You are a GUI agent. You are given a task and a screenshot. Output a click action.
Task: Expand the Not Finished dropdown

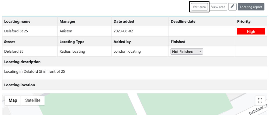tap(187, 52)
